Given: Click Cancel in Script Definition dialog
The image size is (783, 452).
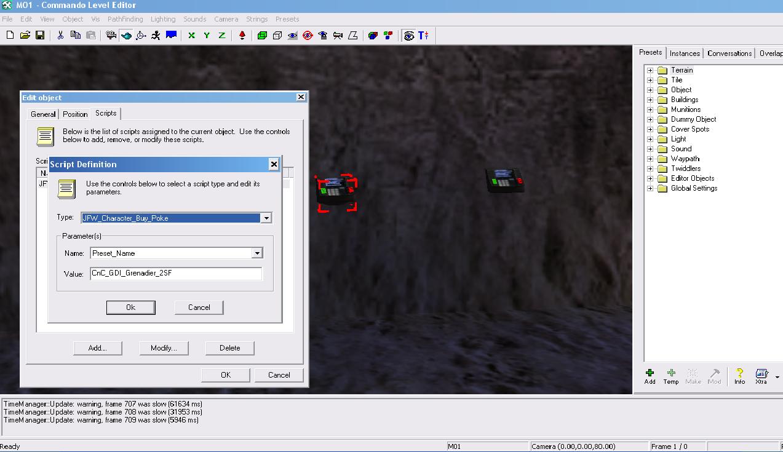Looking at the screenshot, I should click(199, 307).
